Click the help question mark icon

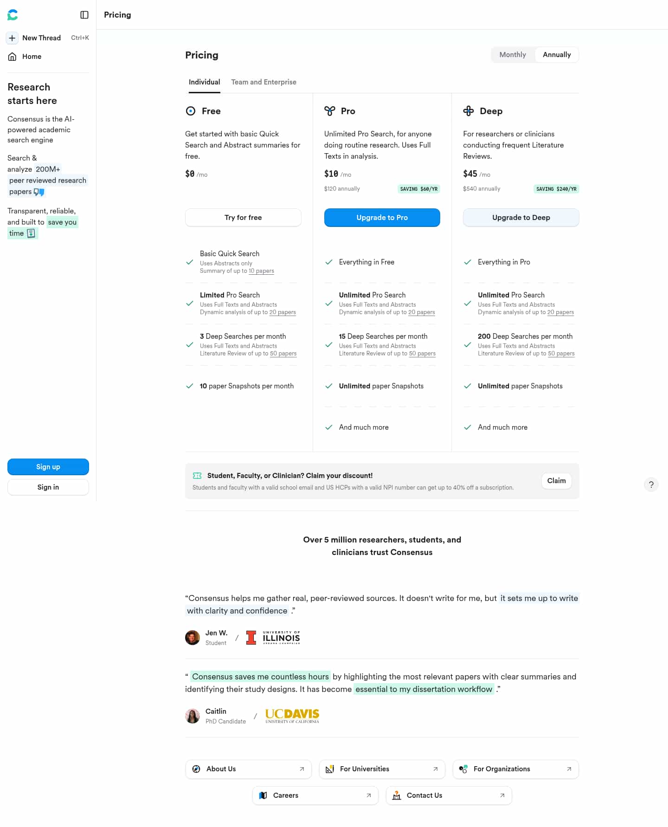[651, 485]
